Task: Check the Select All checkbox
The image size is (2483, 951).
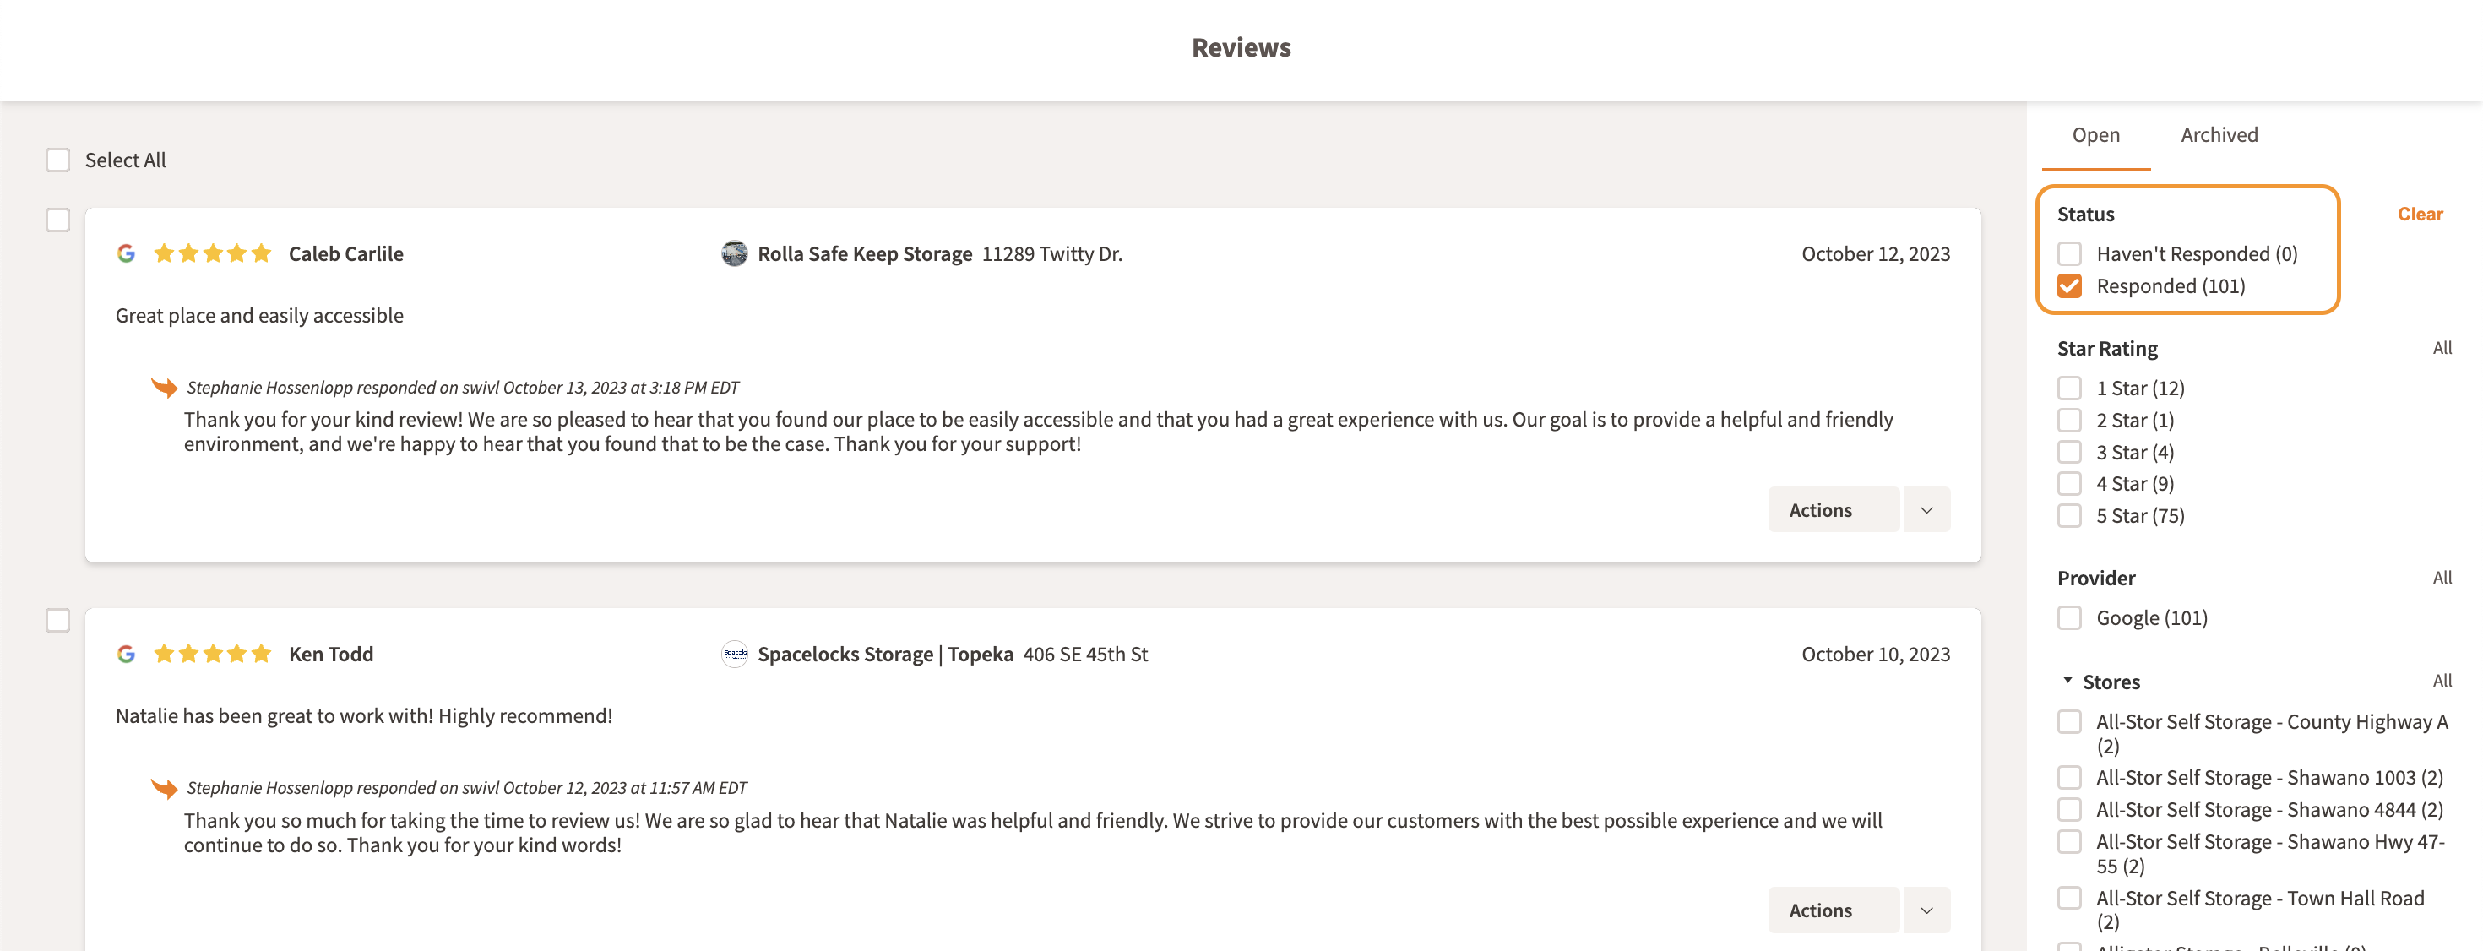Action: 57,160
